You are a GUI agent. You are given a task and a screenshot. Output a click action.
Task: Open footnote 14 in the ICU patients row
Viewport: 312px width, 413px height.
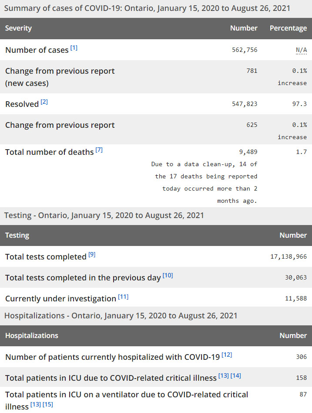point(236,375)
